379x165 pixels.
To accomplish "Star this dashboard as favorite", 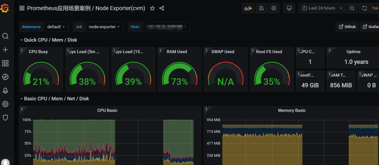I will click(x=152, y=8).
